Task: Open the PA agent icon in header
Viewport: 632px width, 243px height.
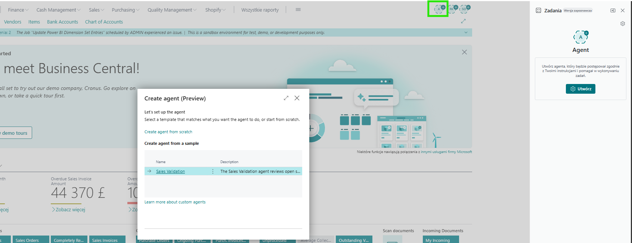Action: (452, 9)
